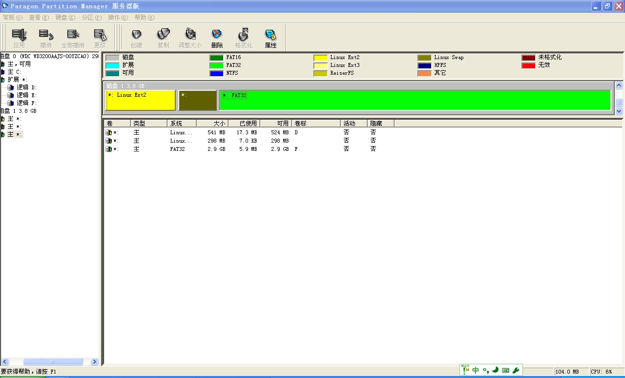Sort by the 卷标 column header
Viewport: 625px width, 378px height.
(316, 124)
